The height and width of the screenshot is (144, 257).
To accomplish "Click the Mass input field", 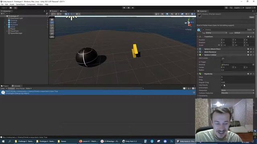I will point(238,77).
